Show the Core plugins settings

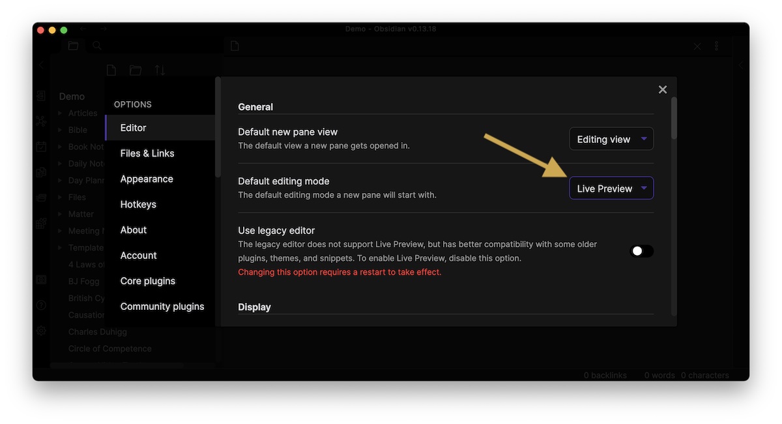point(160,280)
